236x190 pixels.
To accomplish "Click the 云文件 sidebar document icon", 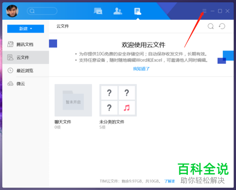I will click(10, 58).
